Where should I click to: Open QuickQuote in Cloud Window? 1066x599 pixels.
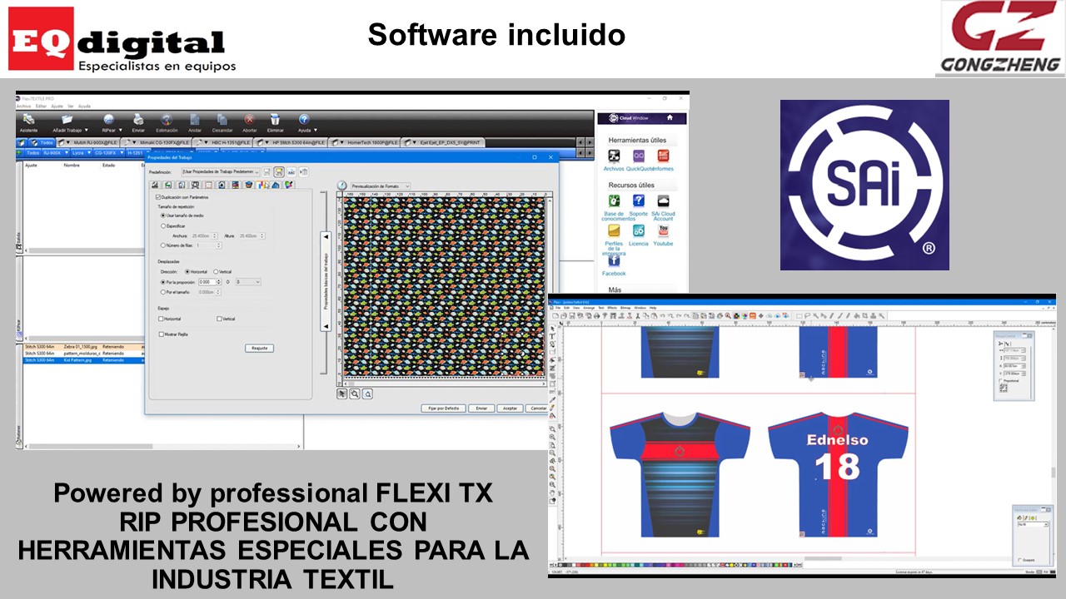639,156
